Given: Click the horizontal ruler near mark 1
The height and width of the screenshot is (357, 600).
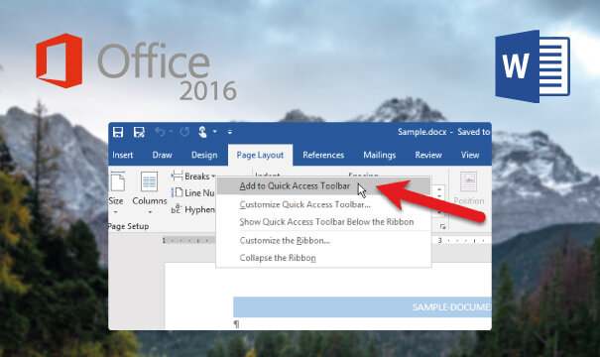Looking at the screenshot, I should (x=164, y=240).
